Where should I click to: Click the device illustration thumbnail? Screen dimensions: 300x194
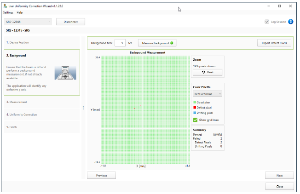click(65, 73)
